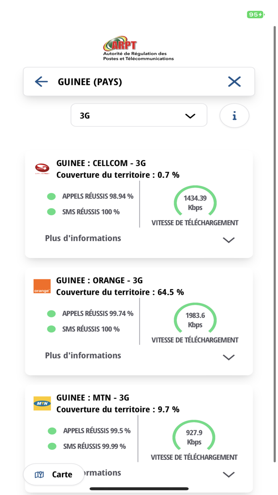Tap the battery indicator in status bar
The width and height of the screenshot is (278, 495).
(x=255, y=15)
